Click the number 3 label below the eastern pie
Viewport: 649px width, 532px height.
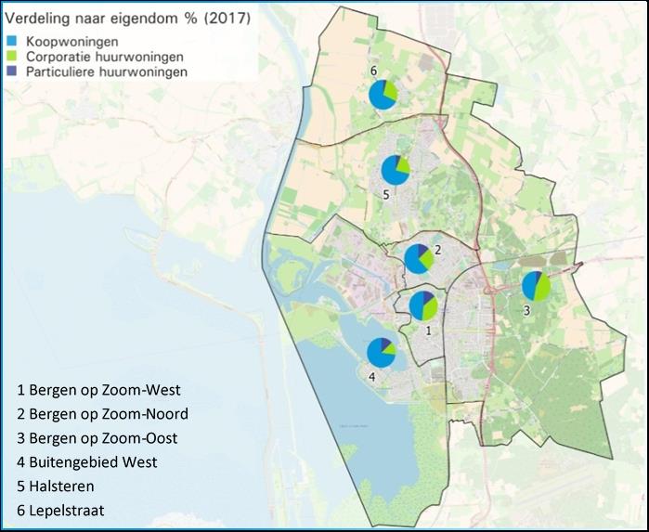526,311
